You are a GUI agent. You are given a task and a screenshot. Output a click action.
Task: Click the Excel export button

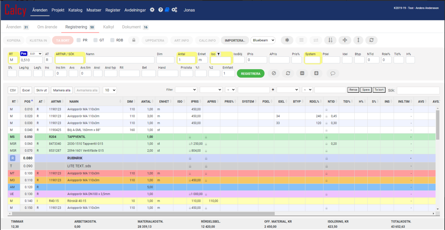pyautogui.click(x=26, y=90)
